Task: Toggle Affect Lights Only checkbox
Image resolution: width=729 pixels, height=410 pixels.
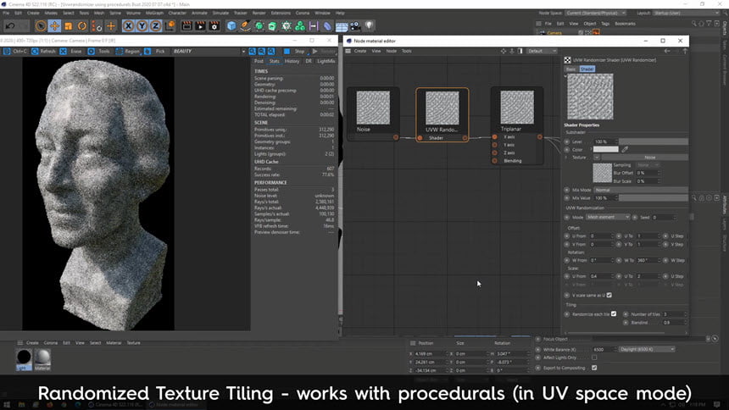Action: [594, 357]
